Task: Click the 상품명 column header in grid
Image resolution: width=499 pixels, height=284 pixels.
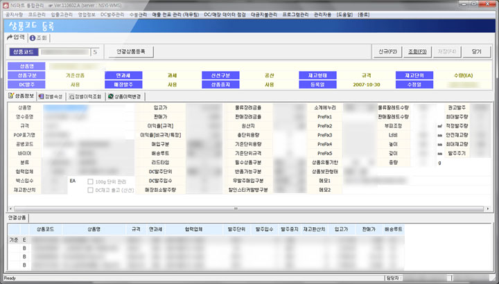Action: (x=94, y=229)
